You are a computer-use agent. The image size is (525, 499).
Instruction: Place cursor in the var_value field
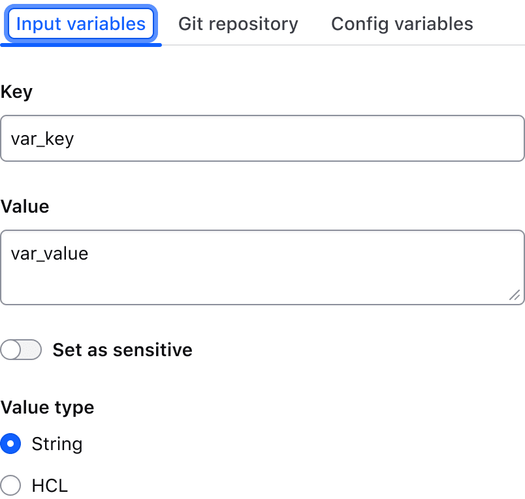(x=261, y=266)
